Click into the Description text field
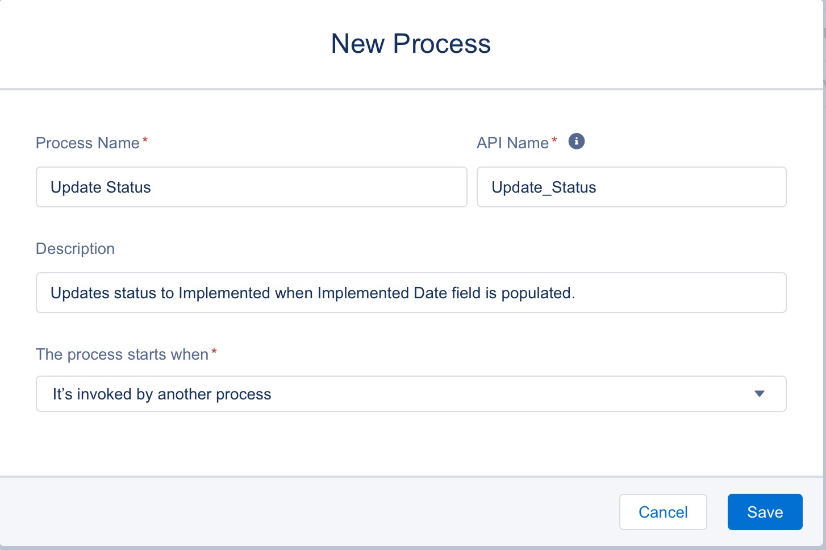 pyautogui.click(x=410, y=293)
